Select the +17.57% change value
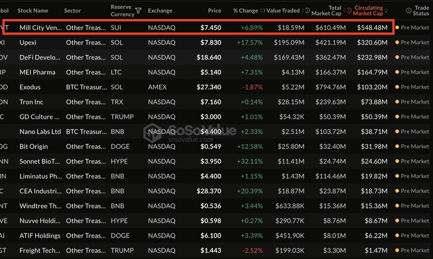Image resolution: width=433 pixels, height=259 pixels. pyautogui.click(x=249, y=42)
